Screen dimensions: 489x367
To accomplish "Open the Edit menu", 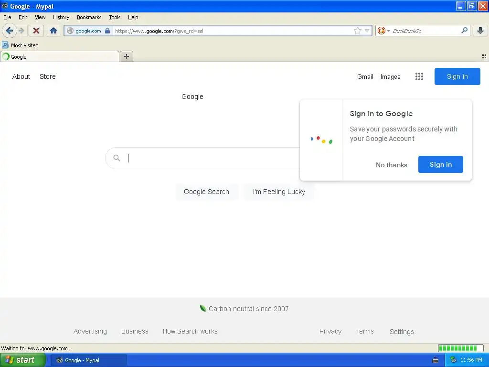I will [x=23, y=17].
